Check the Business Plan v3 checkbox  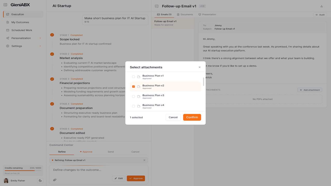(133, 96)
